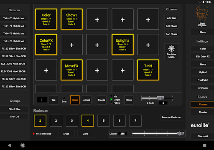Click Sort Chase button
Viewport: 214px width, 150px height.
pyautogui.click(x=171, y=34)
